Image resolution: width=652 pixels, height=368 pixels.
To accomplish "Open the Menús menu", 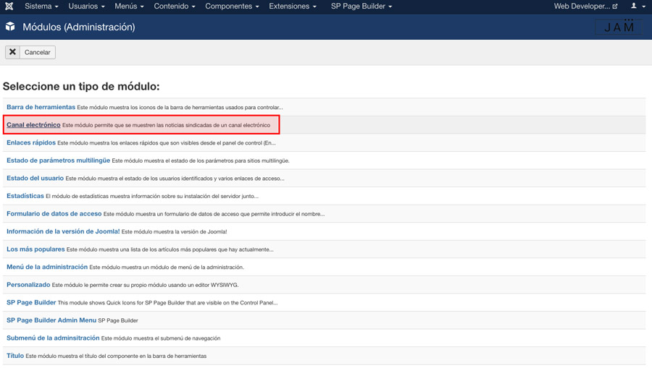I will click(129, 7).
